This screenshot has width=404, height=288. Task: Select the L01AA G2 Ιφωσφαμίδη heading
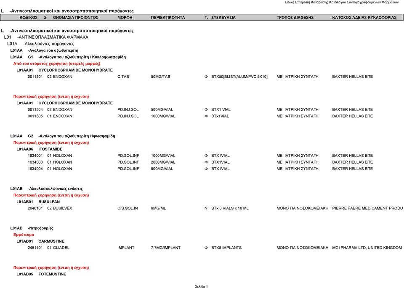pyautogui.click(x=63, y=136)
